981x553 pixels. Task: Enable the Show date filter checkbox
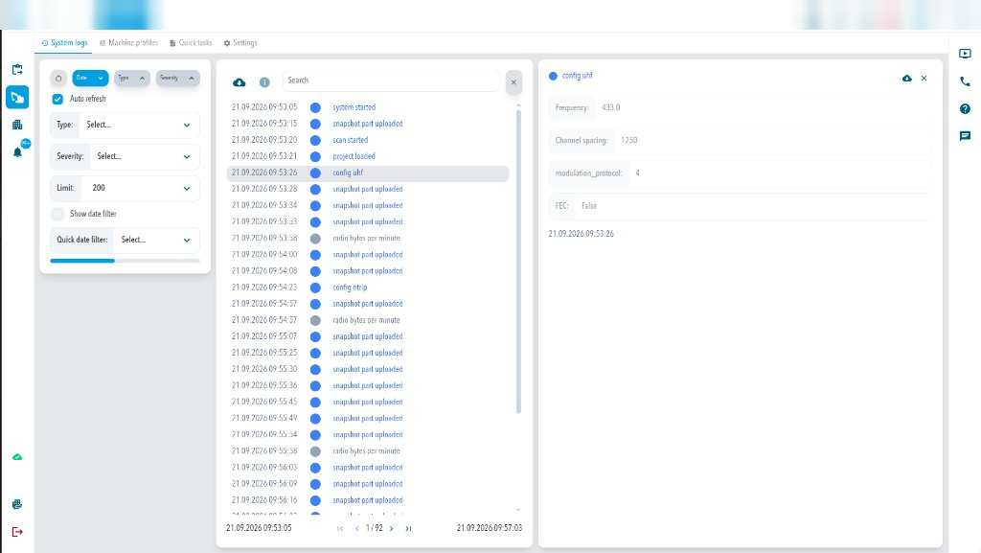coord(57,214)
